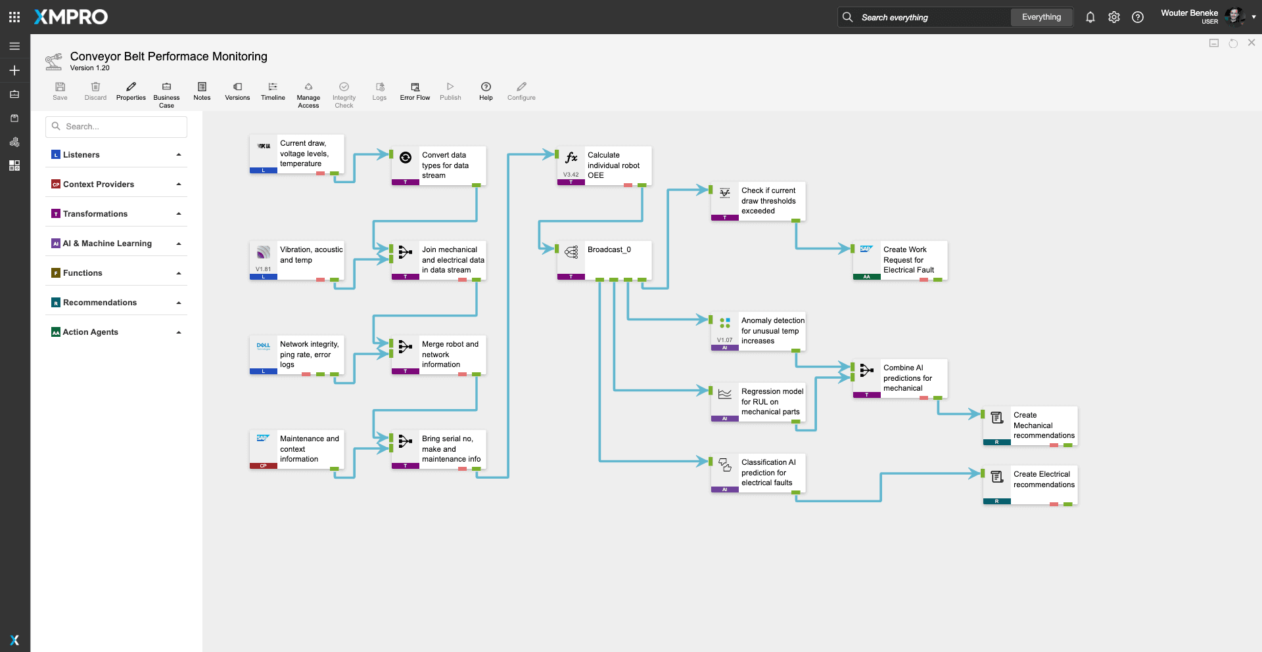This screenshot has width=1262, height=652.
Task: Open the app launcher grid icon
Action: [x=14, y=17]
